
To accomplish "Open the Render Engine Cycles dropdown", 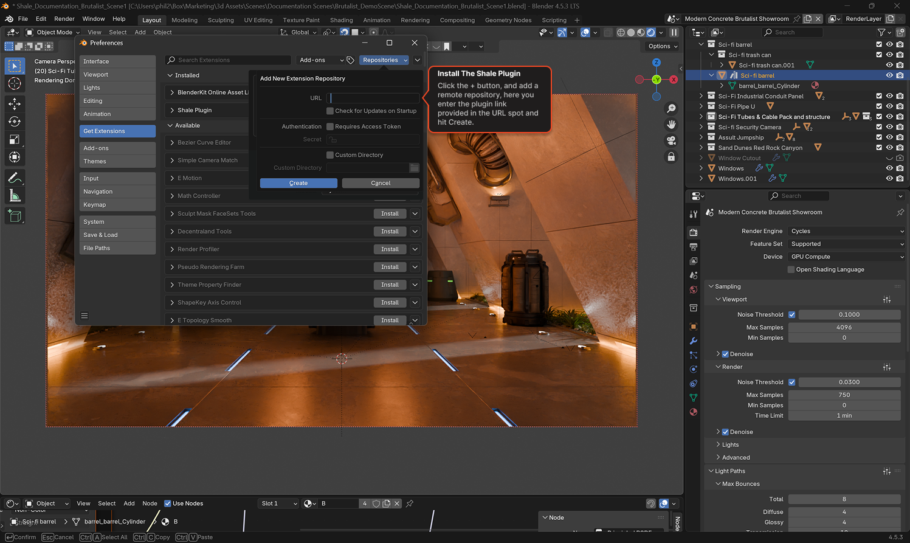I will click(847, 231).
